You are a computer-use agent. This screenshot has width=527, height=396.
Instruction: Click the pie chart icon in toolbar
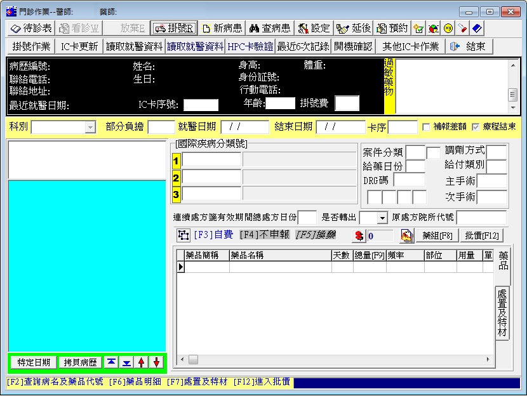[x=434, y=29]
